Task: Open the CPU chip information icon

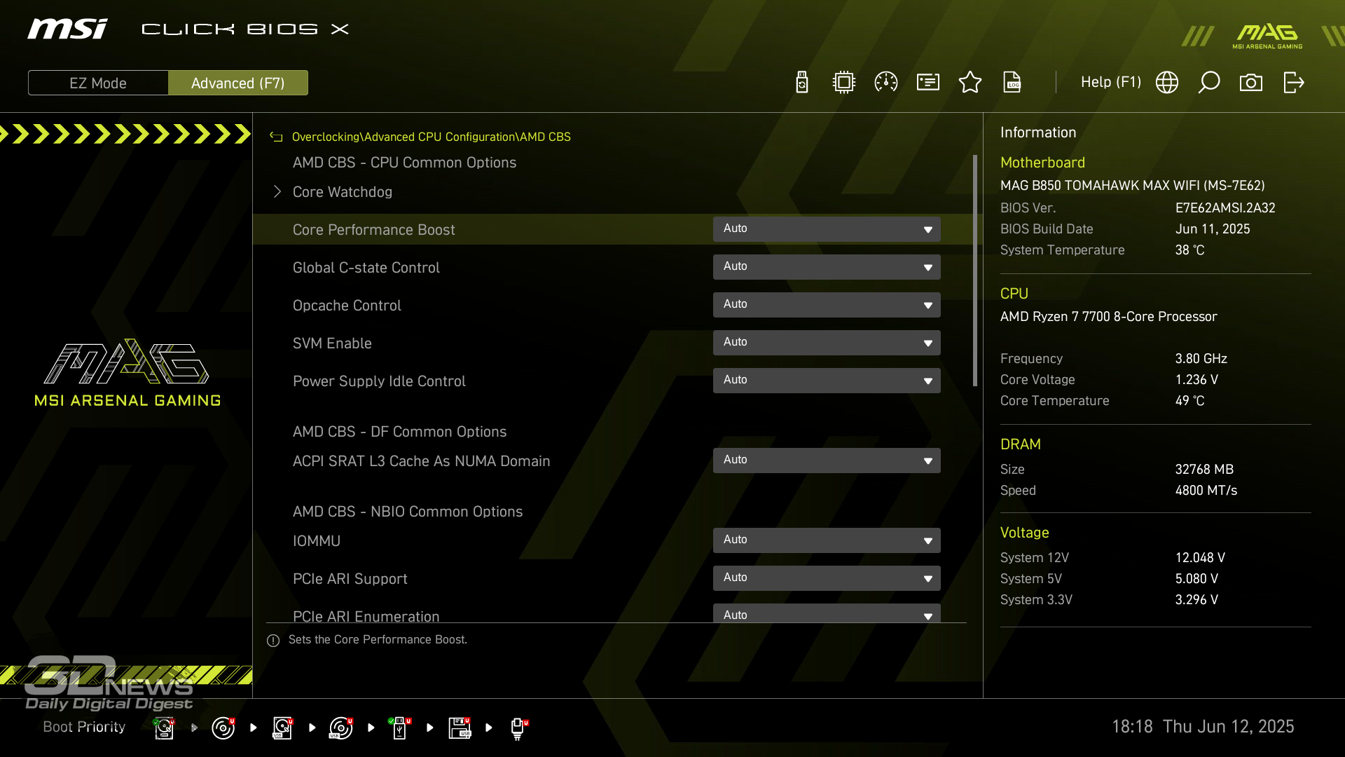Action: (844, 83)
